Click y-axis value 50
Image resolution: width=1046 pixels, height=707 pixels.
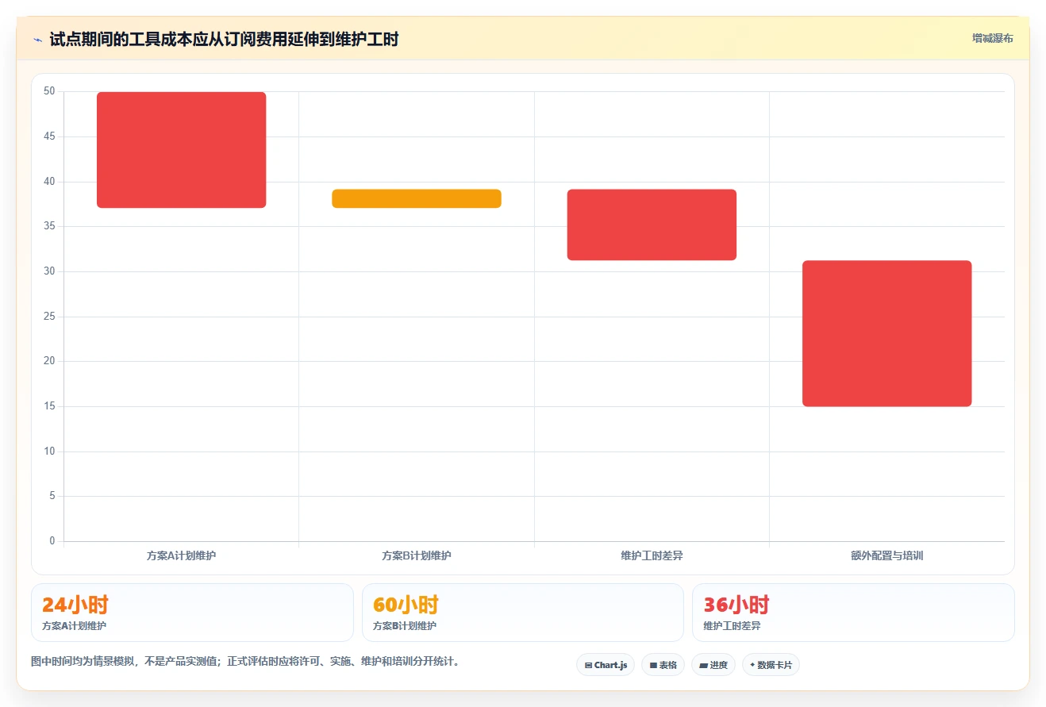tap(50, 91)
